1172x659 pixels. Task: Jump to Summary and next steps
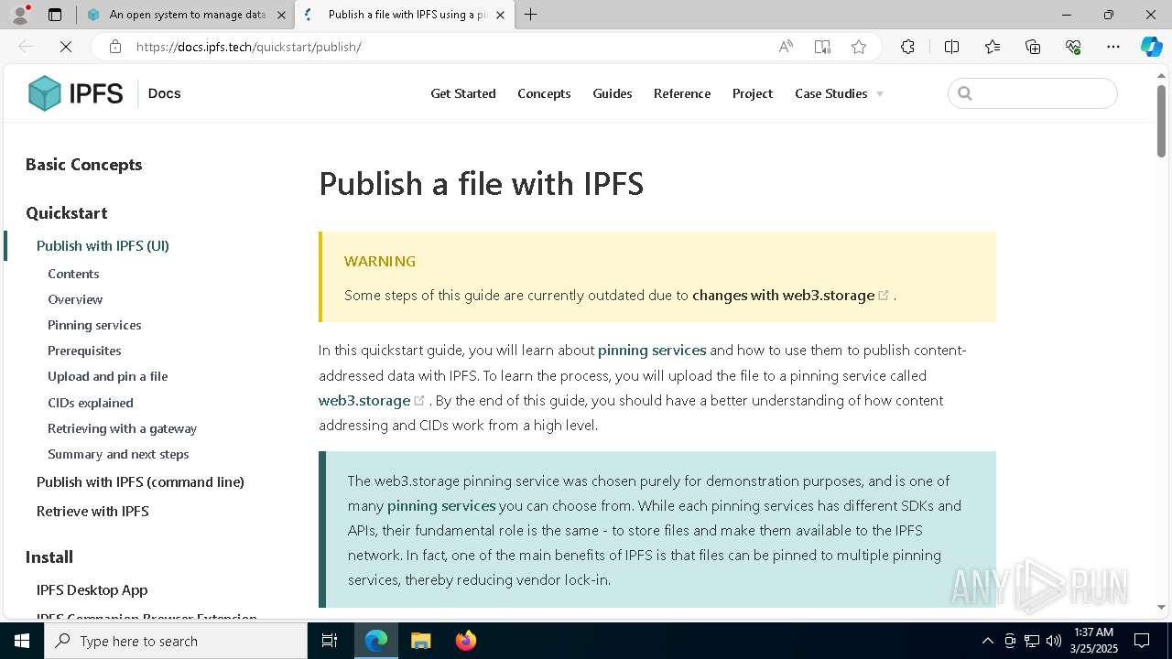pos(118,454)
